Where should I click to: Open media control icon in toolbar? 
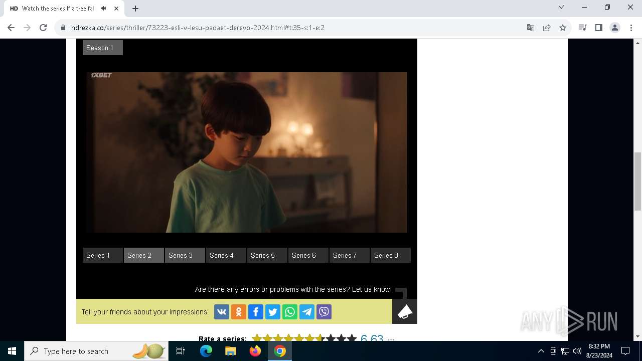(x=582, y=28)
